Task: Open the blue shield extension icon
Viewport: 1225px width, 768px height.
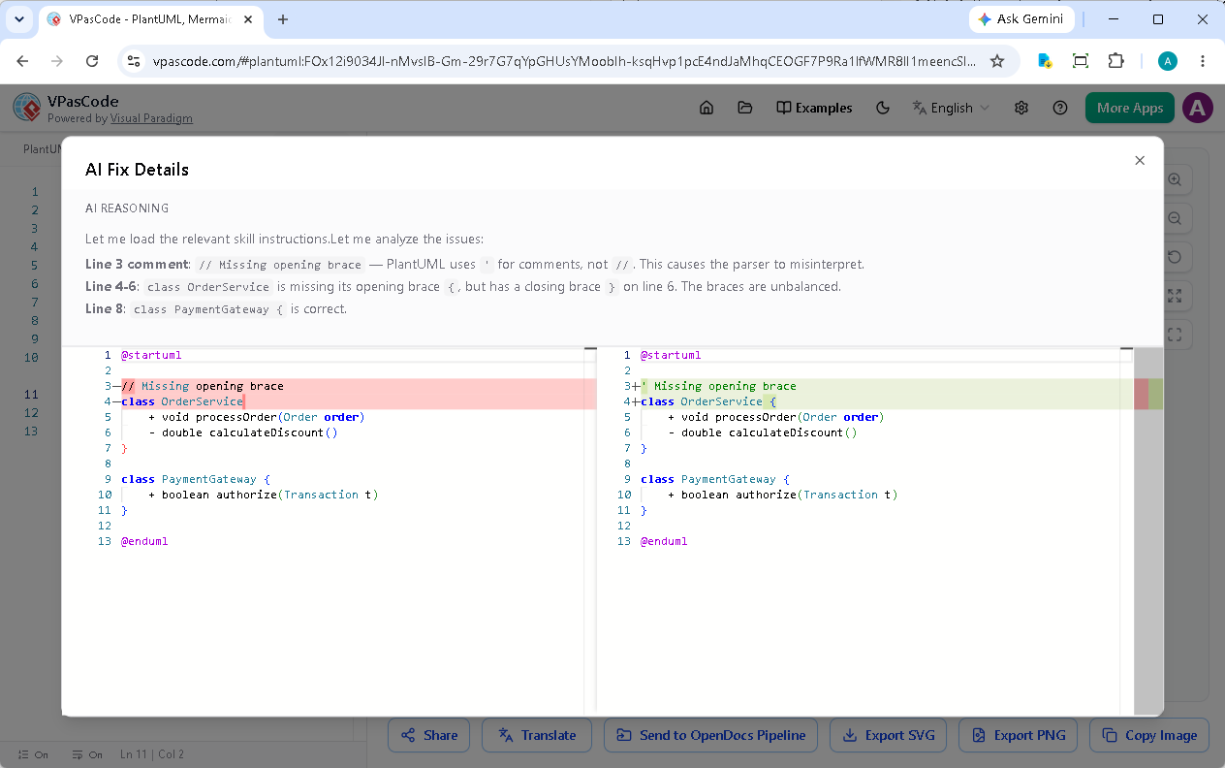Action: pyautogui.click(x=1045, y=61)
